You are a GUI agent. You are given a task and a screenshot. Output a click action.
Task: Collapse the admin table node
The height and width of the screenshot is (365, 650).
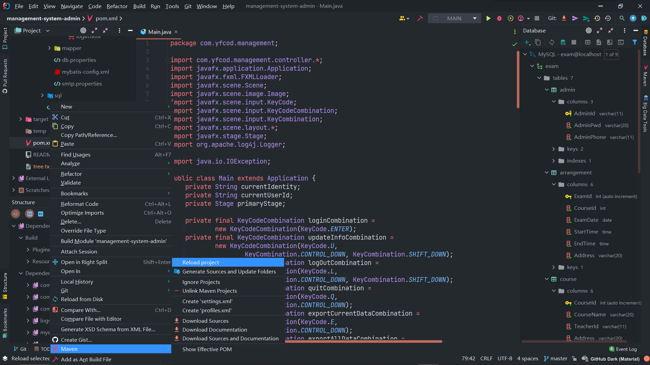pos(546,90)
